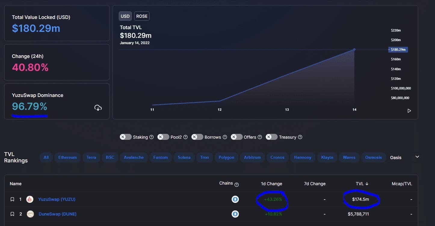435x226 pixels.
Task: Enable the Staking toggle
Action: 126,137
